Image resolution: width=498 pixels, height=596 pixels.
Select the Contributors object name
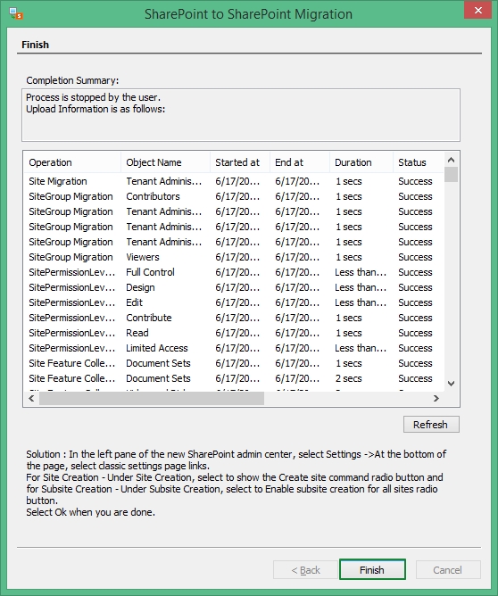pyautogui.click(x=153, y=196)
